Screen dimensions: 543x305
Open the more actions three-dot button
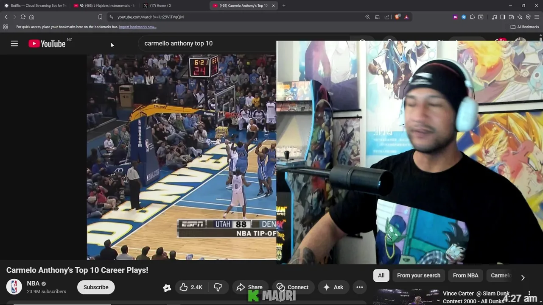tap(360, 287)
